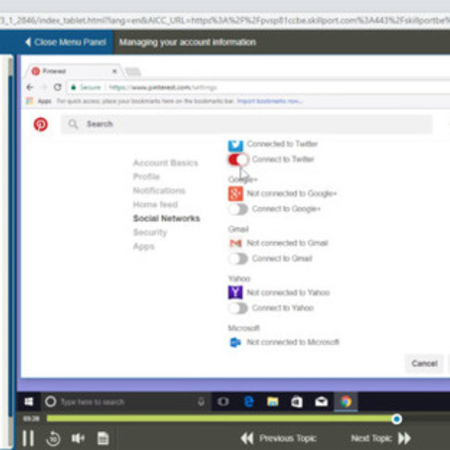Viewport: 450px width, 450px height.
Task: Click the rewind 10 seconds icon
Action: [53, 438]
